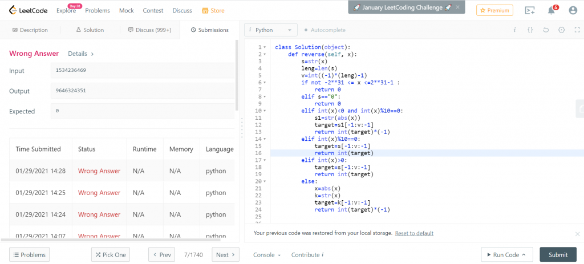Toggle fullscreen editor icon
The height and width of the screenshot is (264, 584).
pos(577,30)
